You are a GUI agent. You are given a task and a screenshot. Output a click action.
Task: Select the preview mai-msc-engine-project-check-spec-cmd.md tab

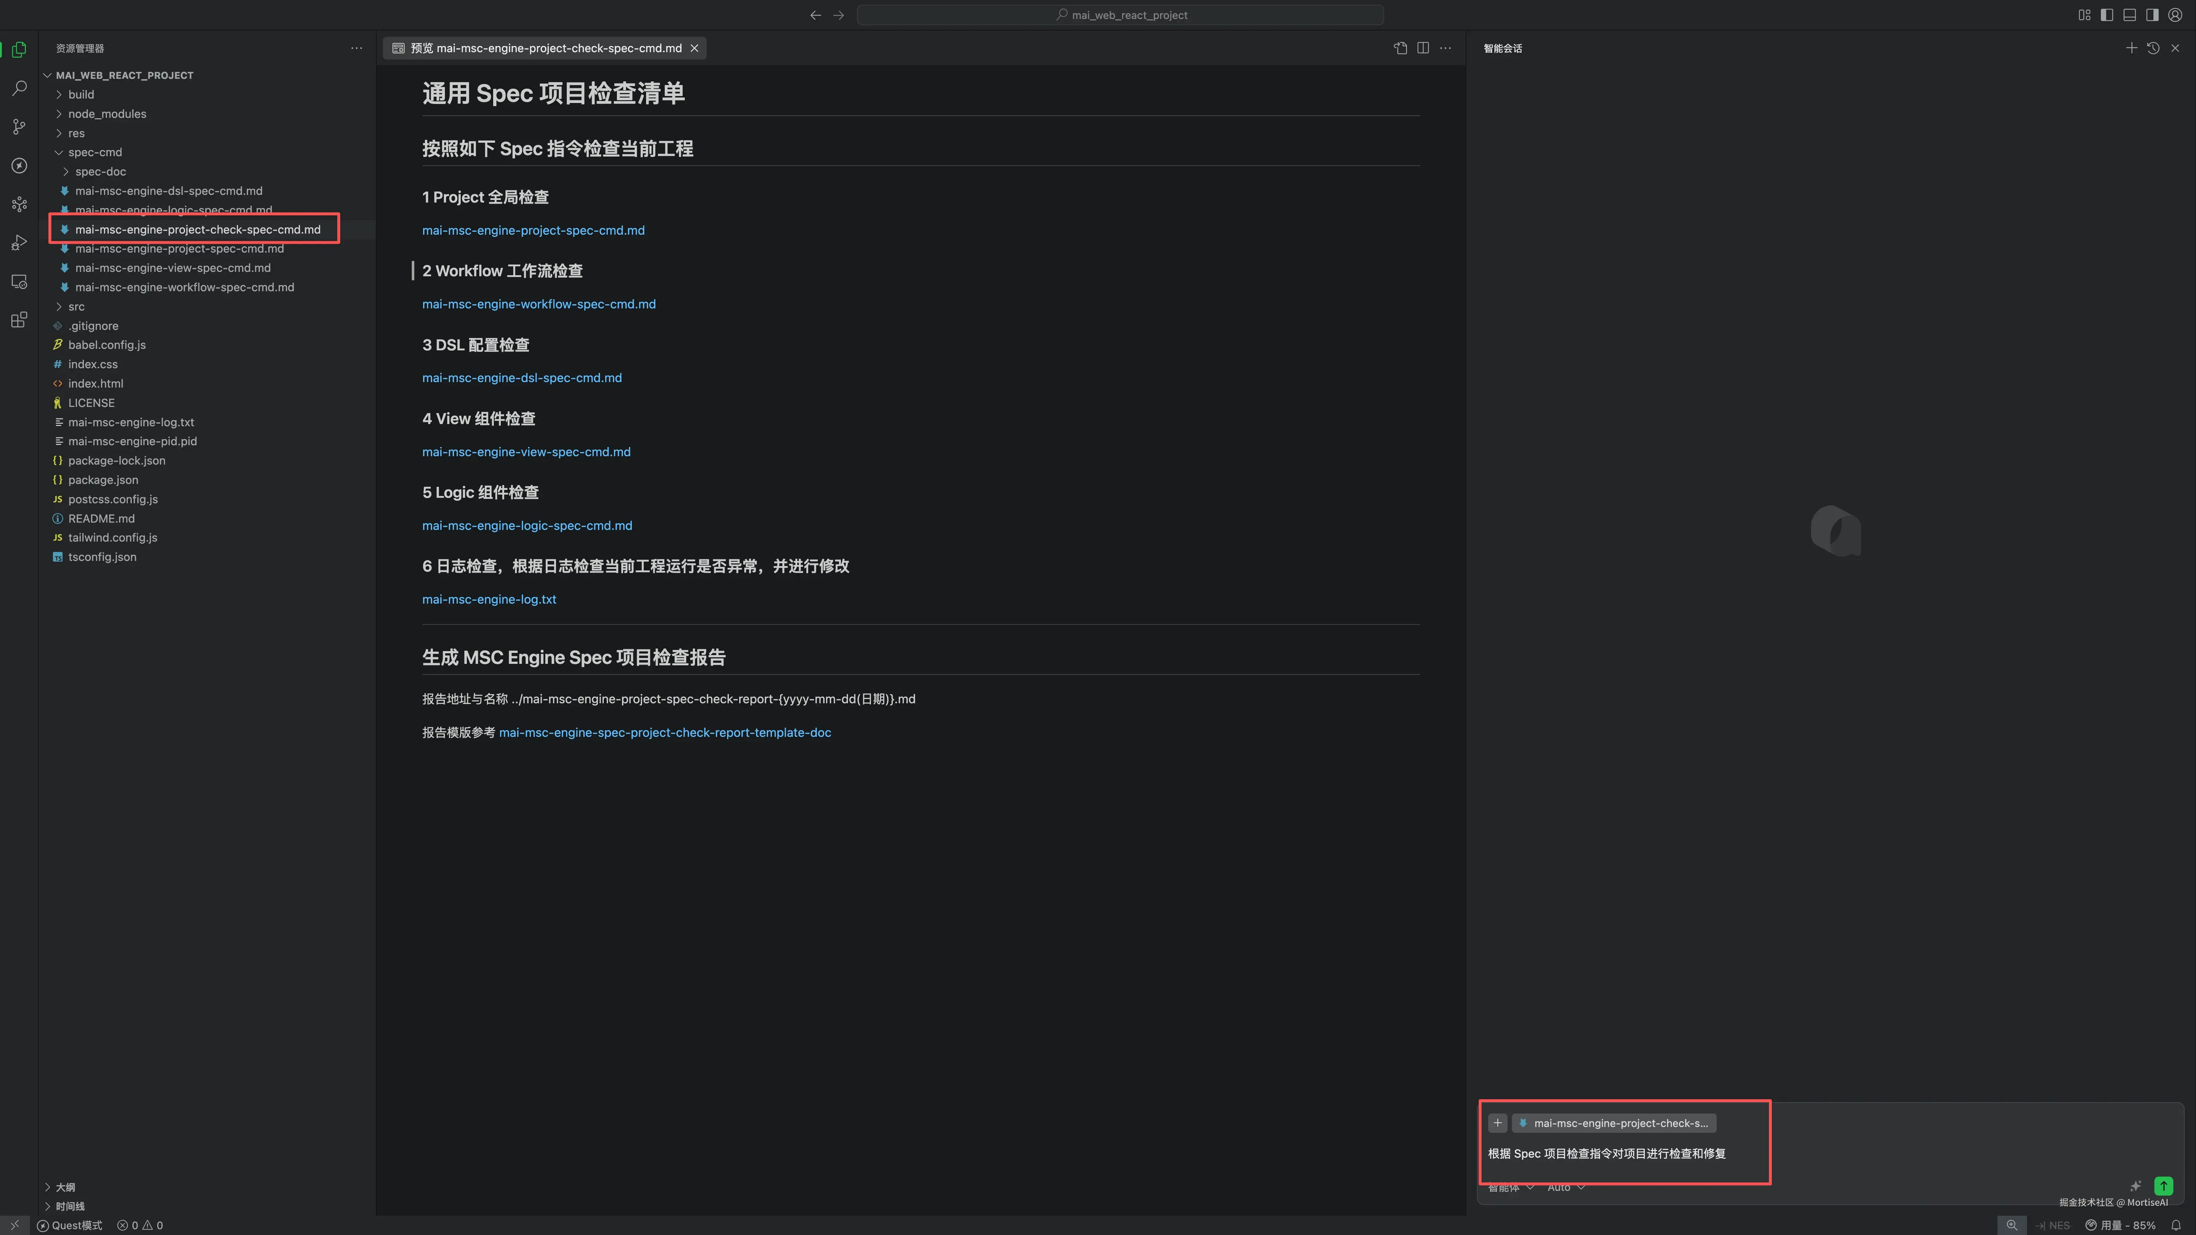[546, 49]
